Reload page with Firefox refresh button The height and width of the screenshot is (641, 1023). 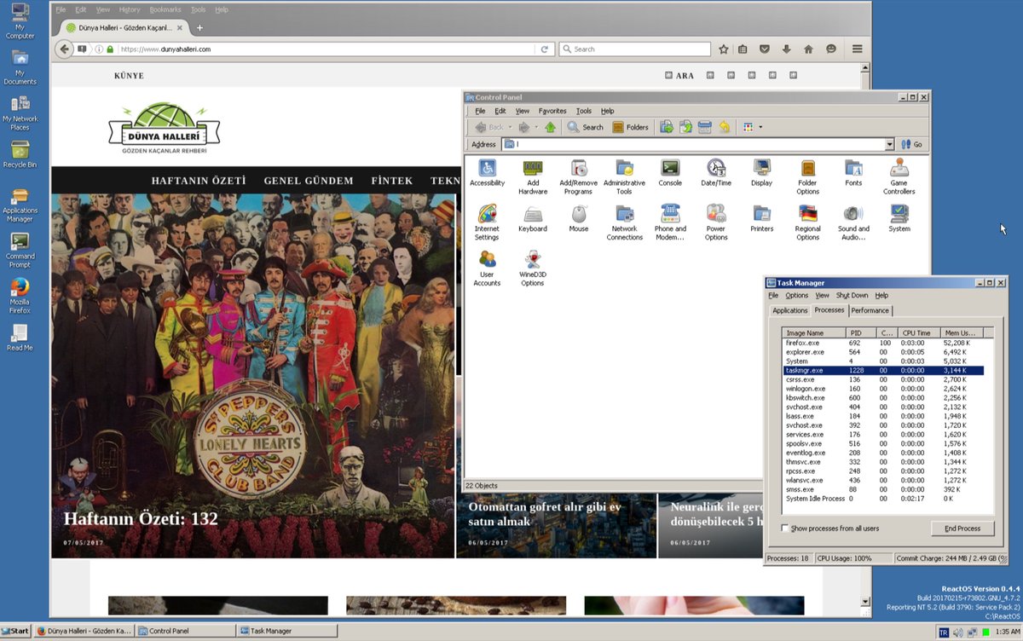pos(545,49)
